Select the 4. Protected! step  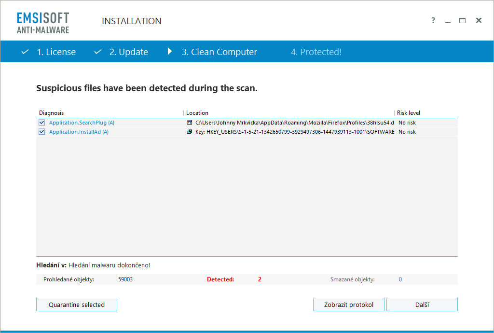pos(316,52)
